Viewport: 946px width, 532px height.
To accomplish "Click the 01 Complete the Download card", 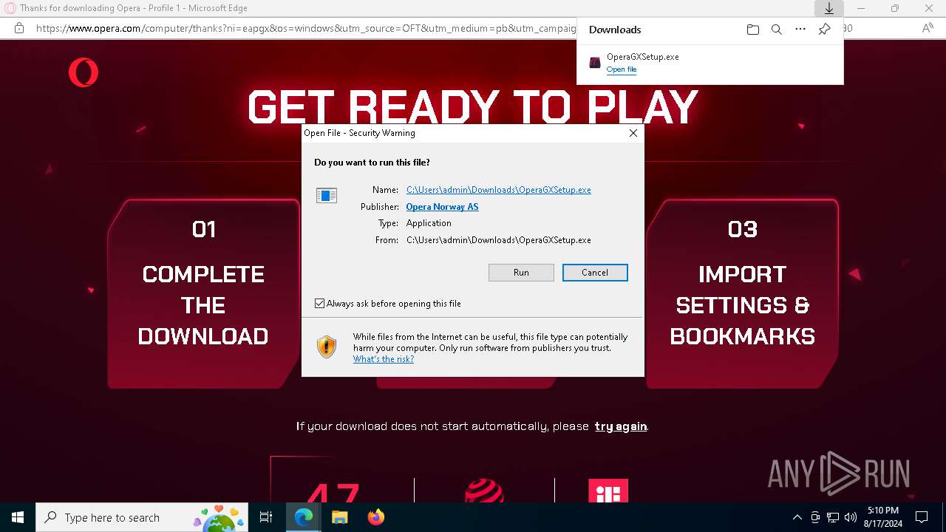I will 203,293.
